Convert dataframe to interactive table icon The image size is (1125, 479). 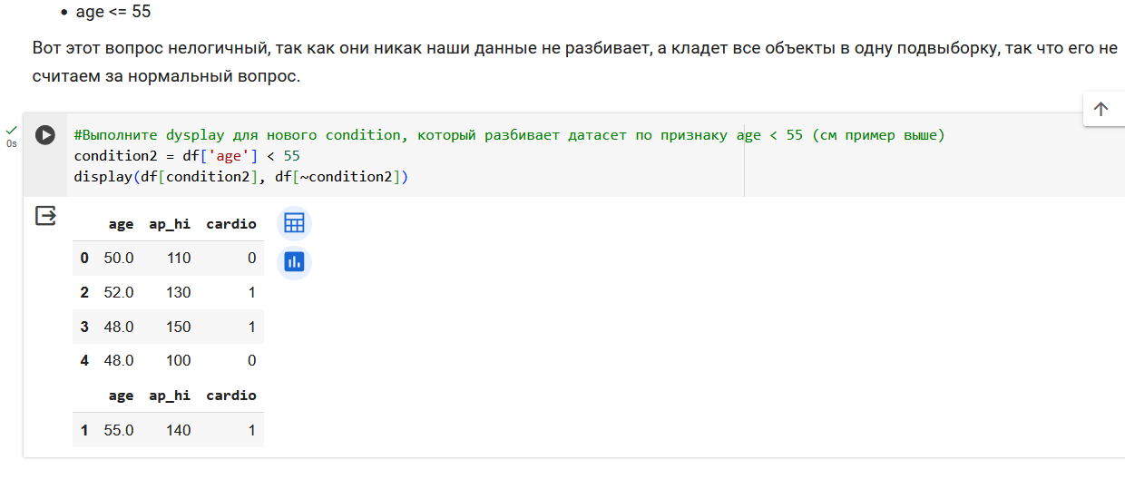coord(294,223)
